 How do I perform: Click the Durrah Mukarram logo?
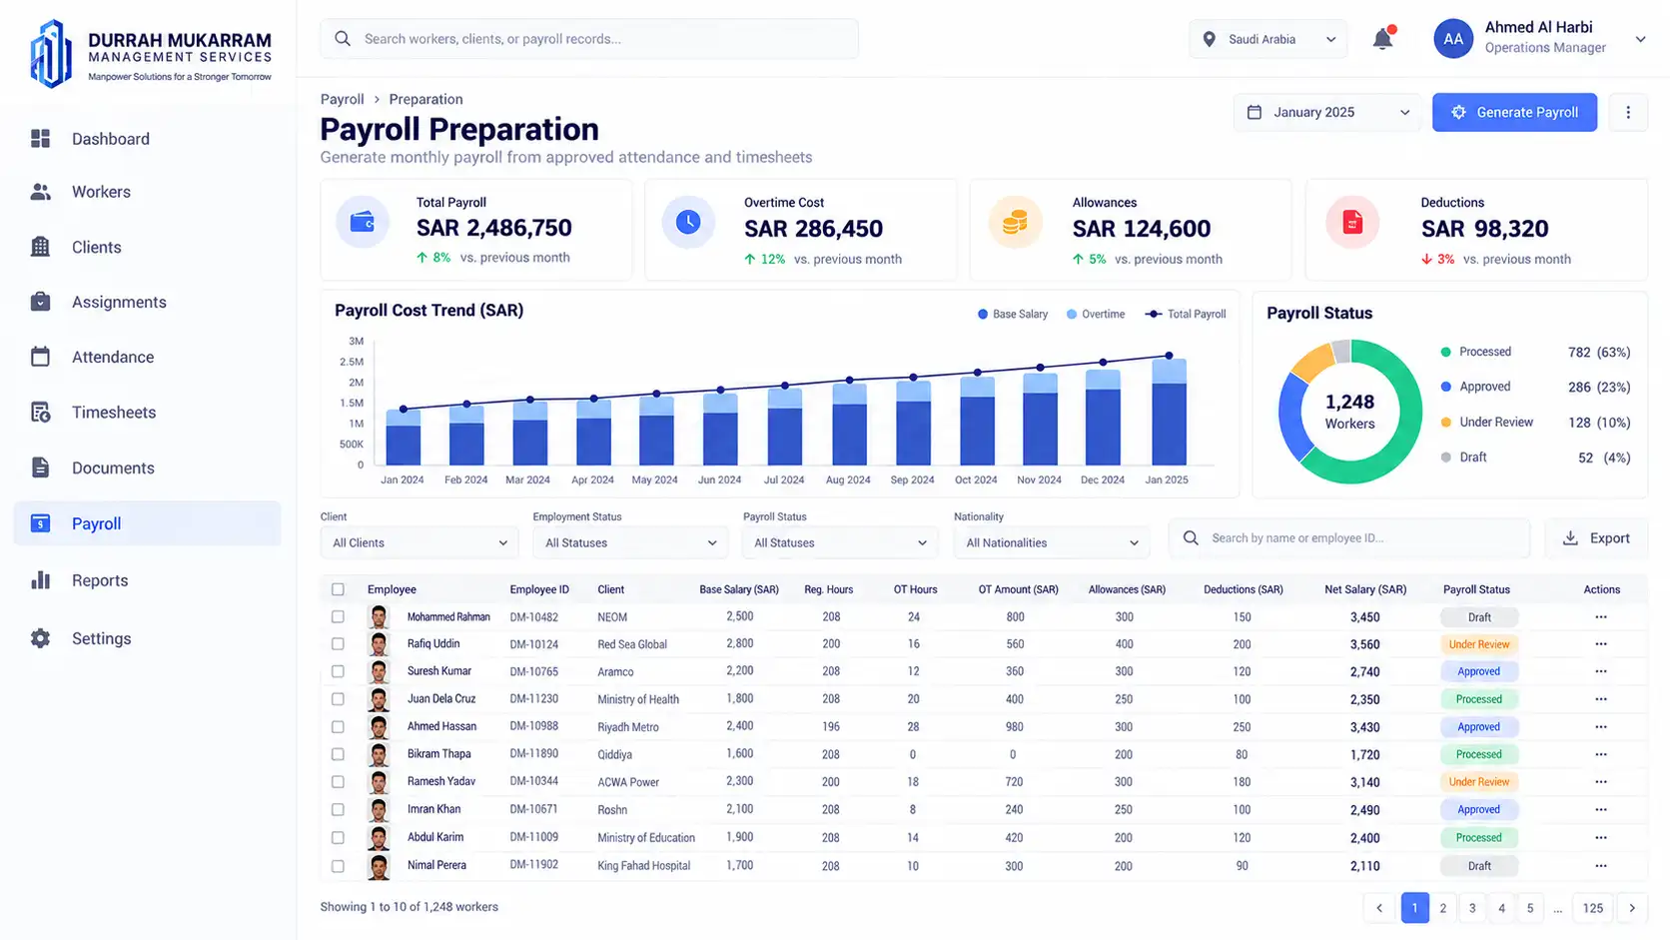tap(150, 53)
